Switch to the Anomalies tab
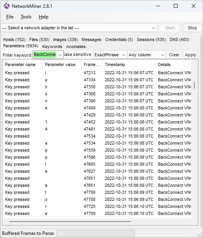Screen dimensions: 203x238 pyautogui.click(x=76, y=47)
